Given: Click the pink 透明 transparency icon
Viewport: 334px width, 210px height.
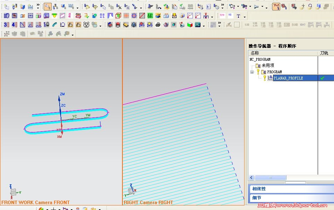Looking at the screenshot, I should (70, 16).
